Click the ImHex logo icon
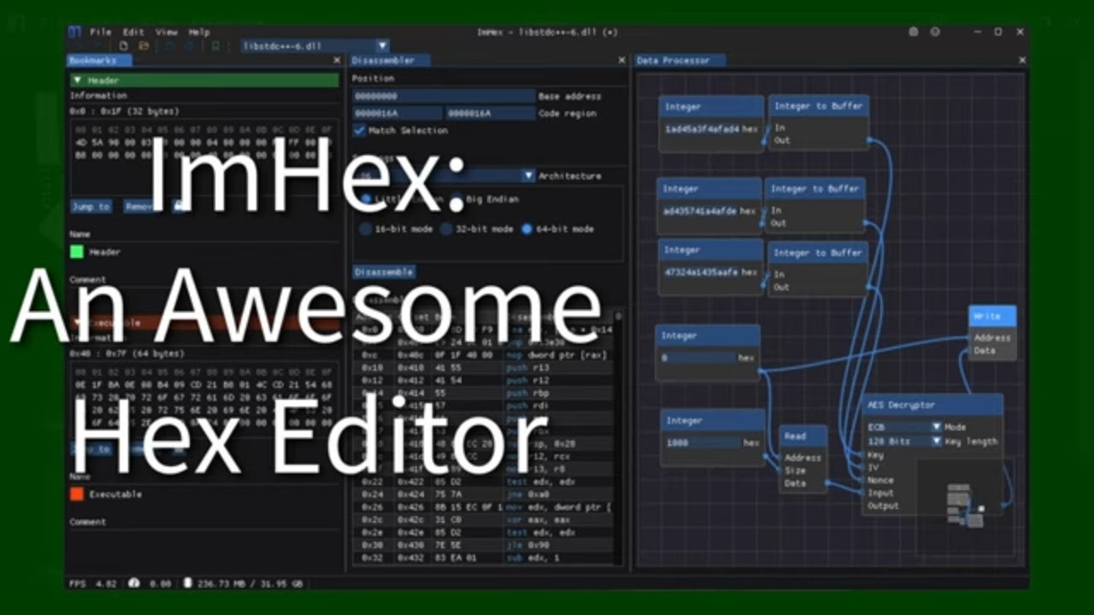The height and width of the screenshot is (615, 1094). point(74,32)
